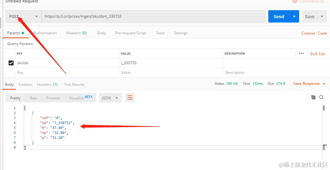Open the request Body tab
The image size is (330, 170).
101,33
